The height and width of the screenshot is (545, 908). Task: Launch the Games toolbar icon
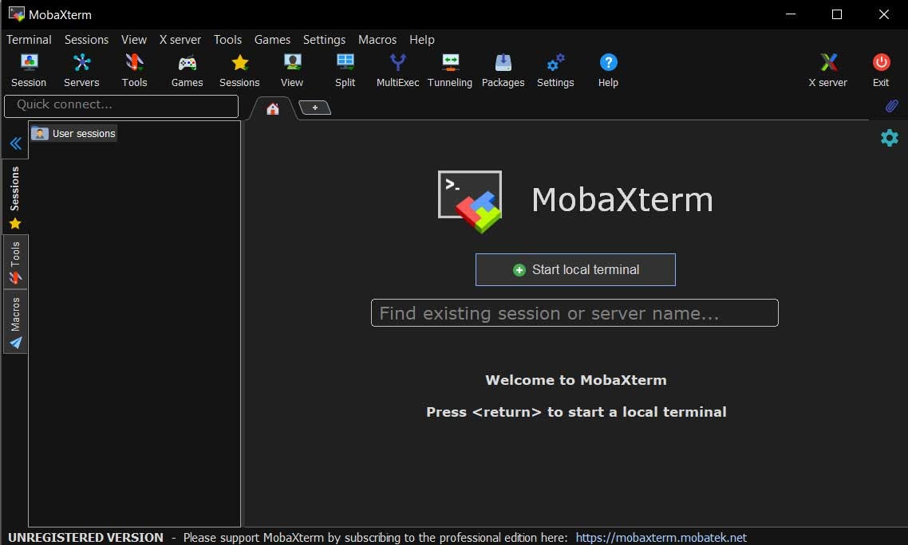(187, 69)
